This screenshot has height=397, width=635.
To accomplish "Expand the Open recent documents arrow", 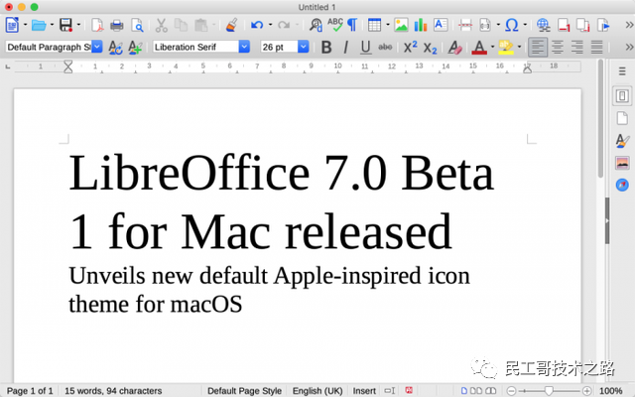I will click(x=52, y=25).
